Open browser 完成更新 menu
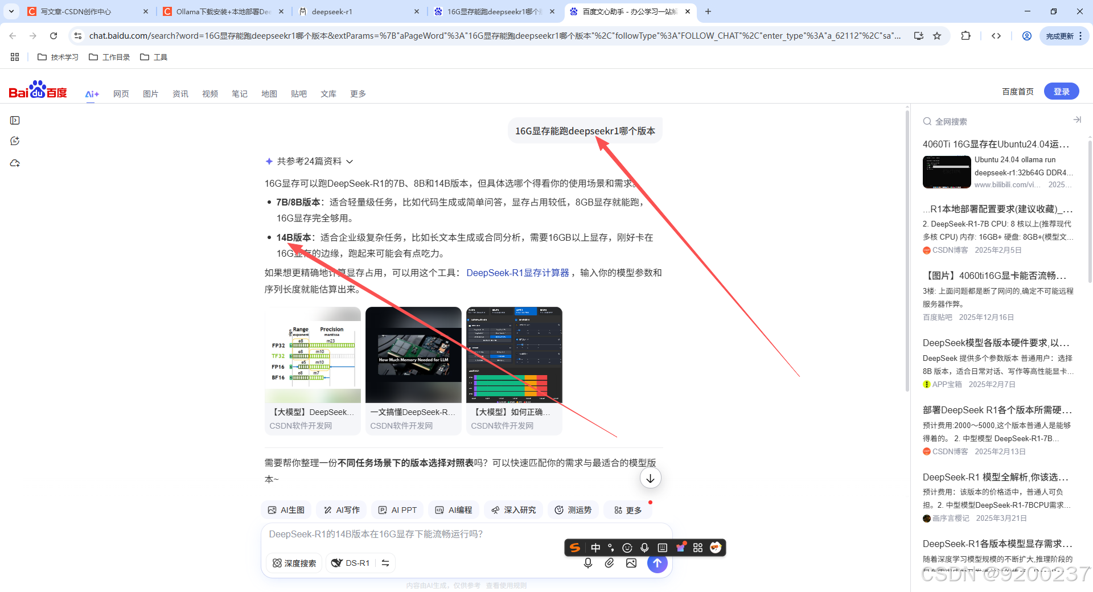Screen dimensions: 1093x592 (x=1065, y=36)
